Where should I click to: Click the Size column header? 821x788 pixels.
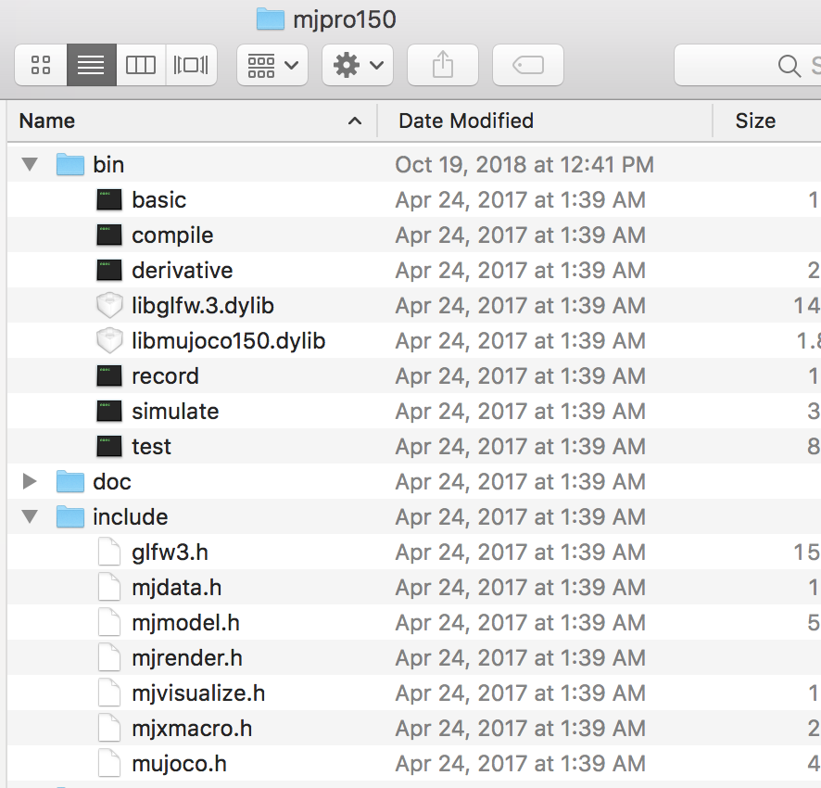coord(755,121)
